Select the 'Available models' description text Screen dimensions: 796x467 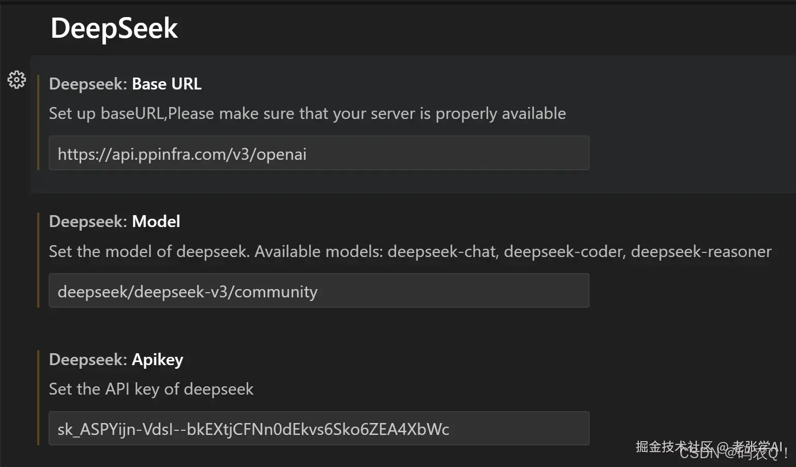click(410, 251)
